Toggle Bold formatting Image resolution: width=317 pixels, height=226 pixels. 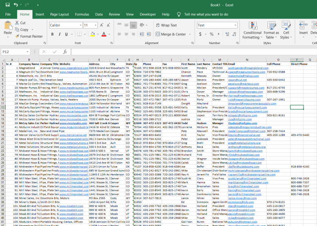coord(52,34)
